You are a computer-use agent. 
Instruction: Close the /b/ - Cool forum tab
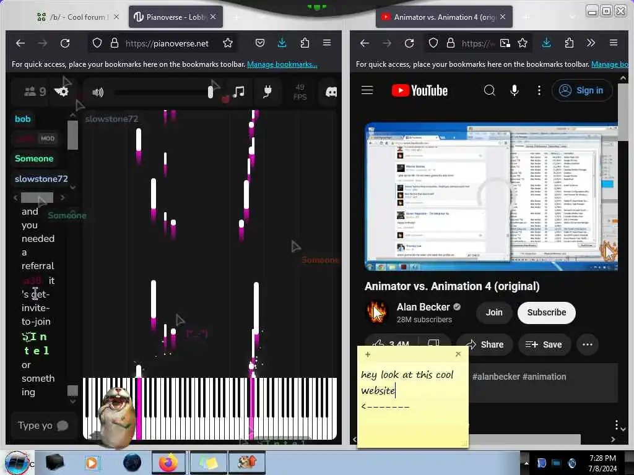click(116, 17)
